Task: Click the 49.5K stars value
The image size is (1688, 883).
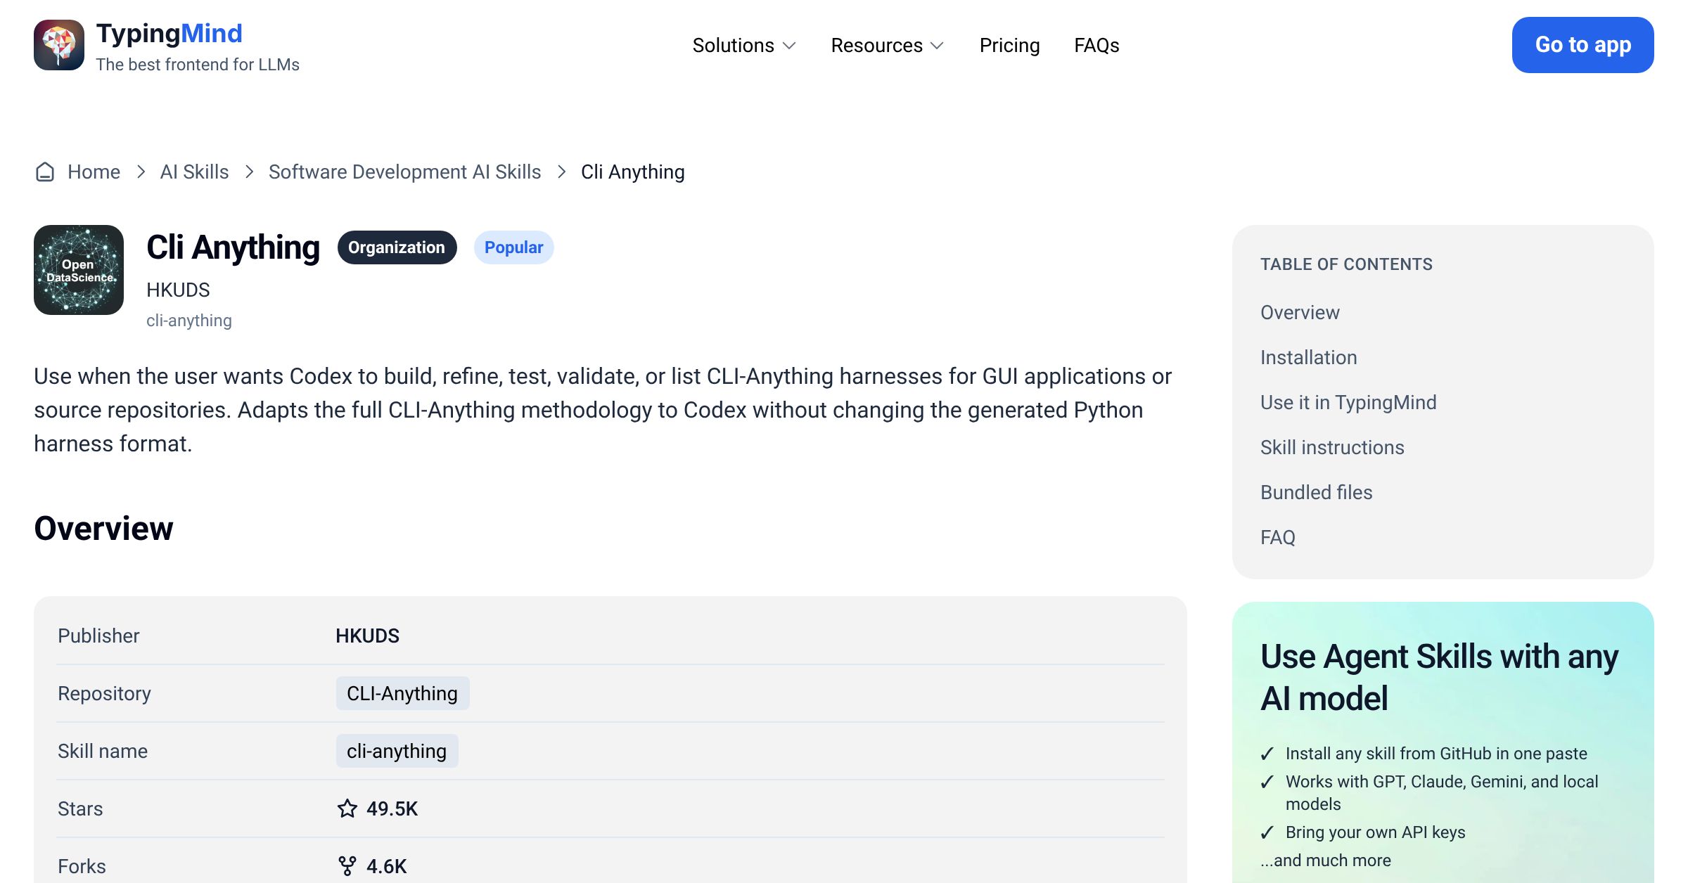Action: tap(392, 808)
